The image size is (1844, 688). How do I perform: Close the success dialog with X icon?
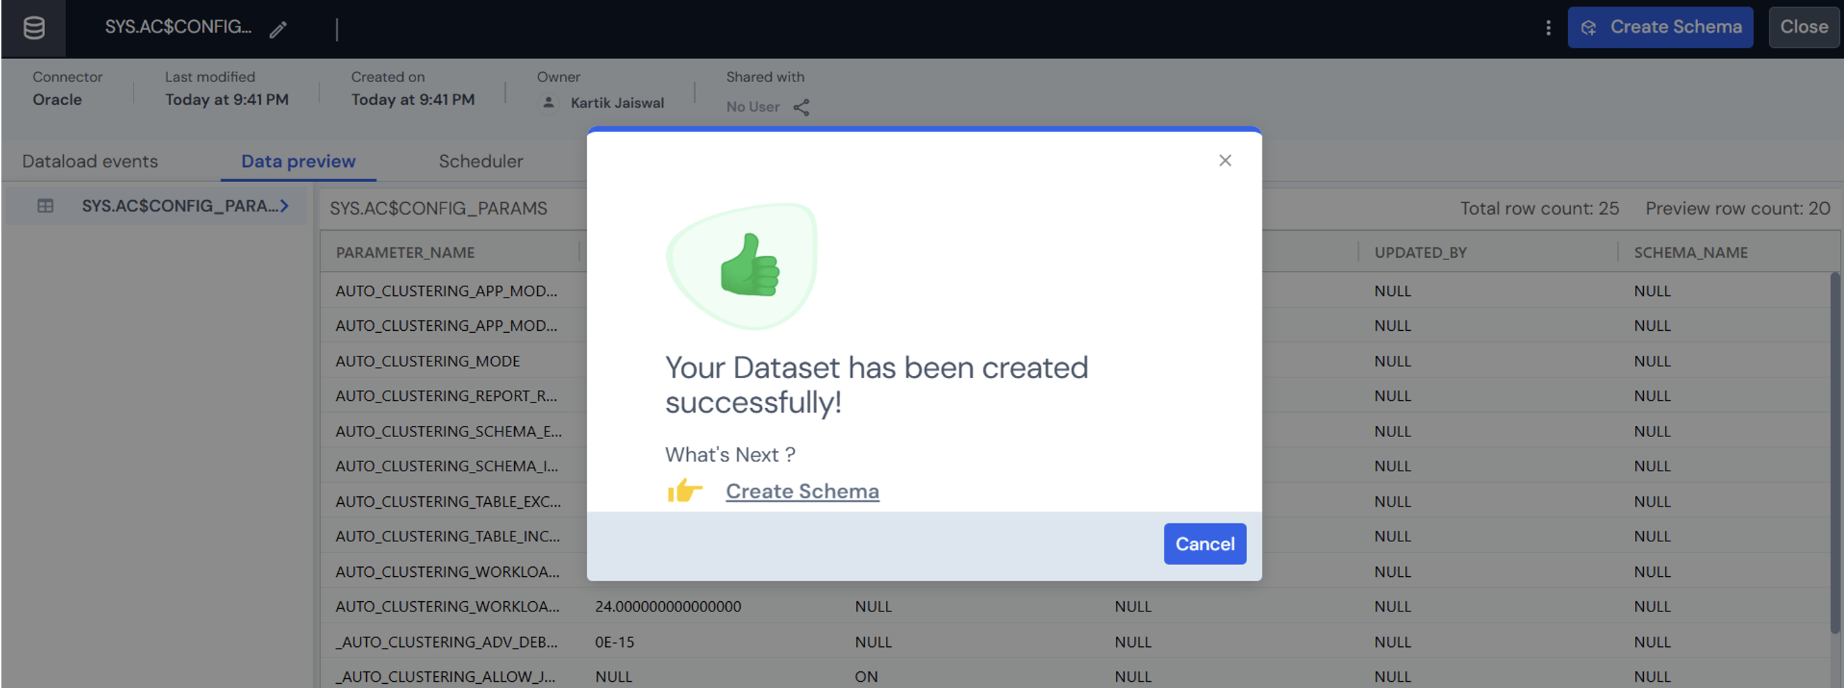tap(1225, 161)
